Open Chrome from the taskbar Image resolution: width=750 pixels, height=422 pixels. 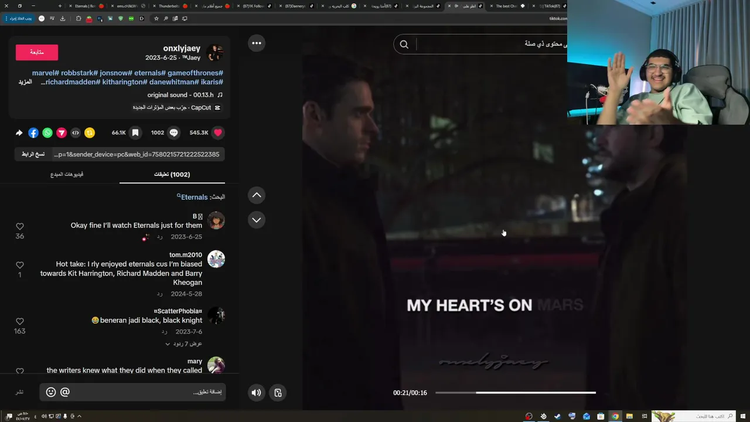coord(615,416)
